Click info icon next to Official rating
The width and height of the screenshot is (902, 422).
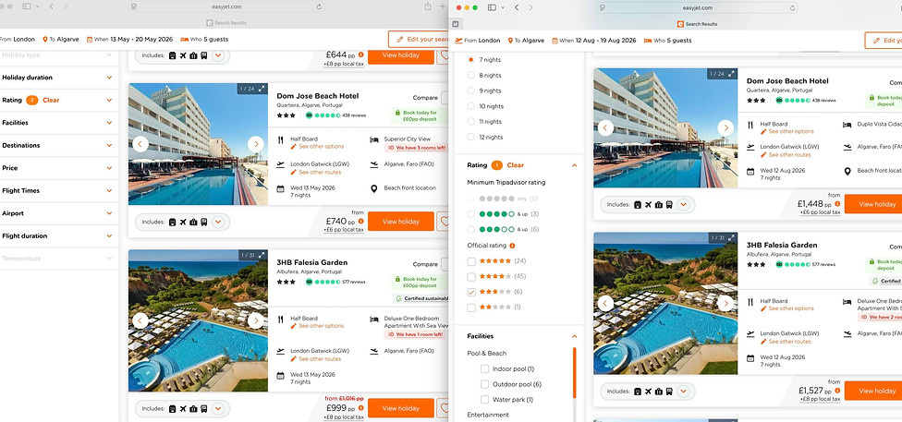tap(512, 246)
